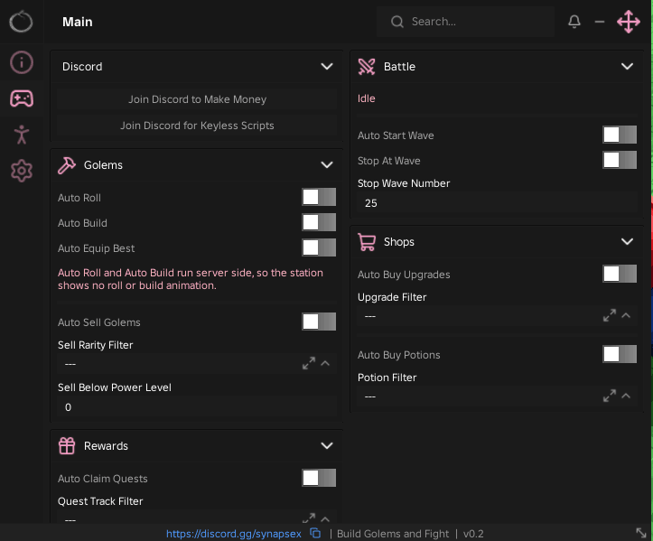653x541 pixels.
Task: Enable Auto Buy Potions
Action: pyautogui.click(x=620, y=354)
